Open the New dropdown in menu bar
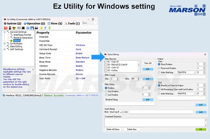The width and height of the screenshot is (210, 139). point(89,23)
